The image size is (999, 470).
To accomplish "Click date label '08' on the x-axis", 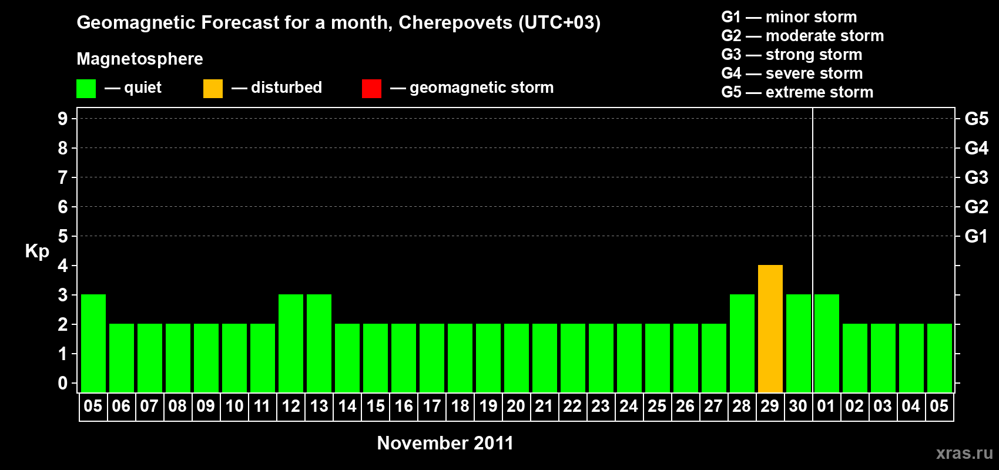I will coord(177,407).
